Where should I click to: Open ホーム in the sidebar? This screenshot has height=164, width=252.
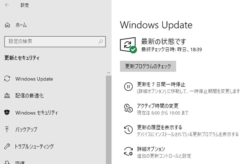[x=21, y=25]
